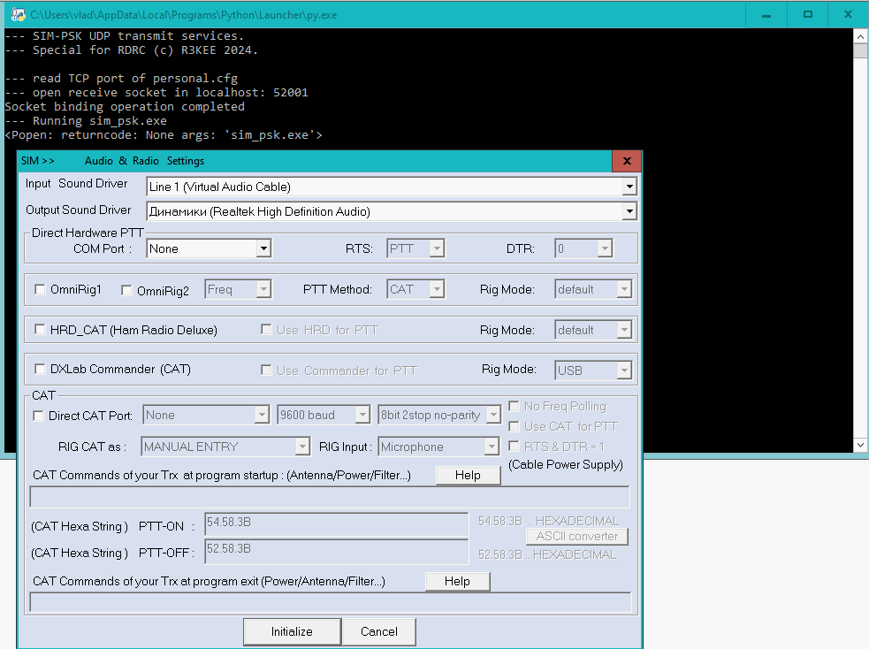Click the console scrollbar up arrow
This screenshot has width=869, height=649.
click(x=860, y=35)
